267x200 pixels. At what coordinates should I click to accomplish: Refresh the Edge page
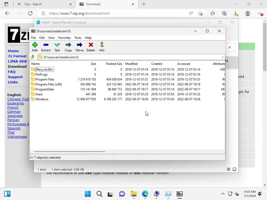click(x=30, y=13)
